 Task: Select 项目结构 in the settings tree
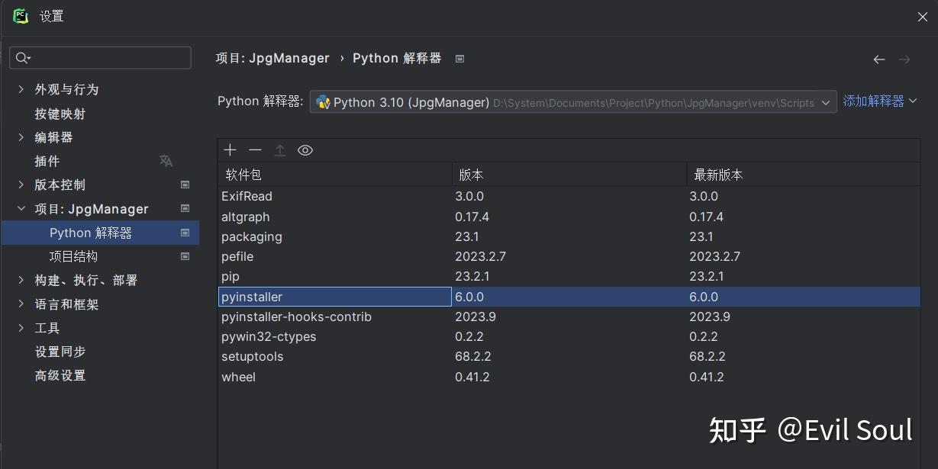tap(73, 256)
